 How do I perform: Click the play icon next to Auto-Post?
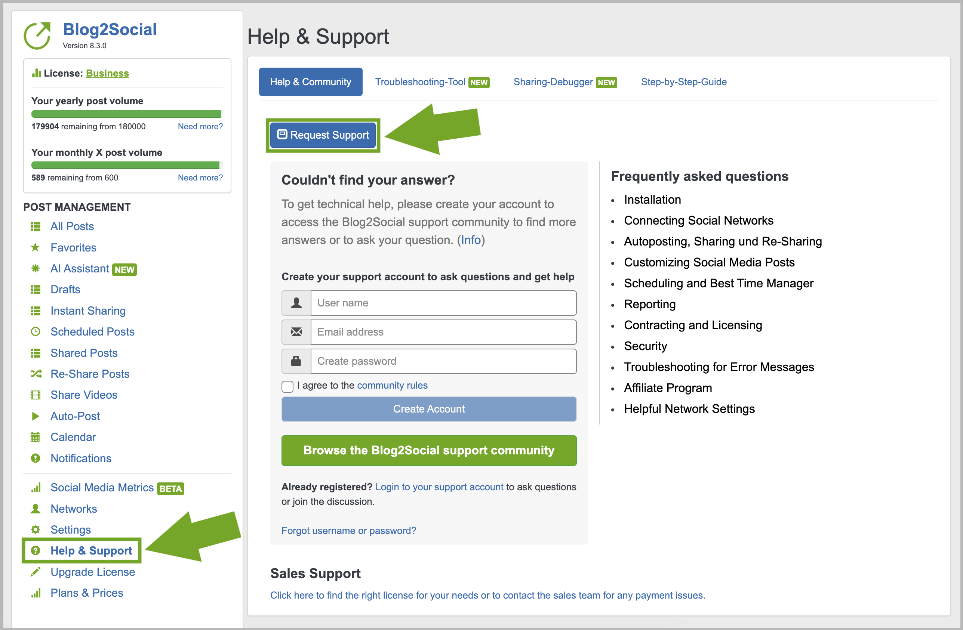[36, 416]
